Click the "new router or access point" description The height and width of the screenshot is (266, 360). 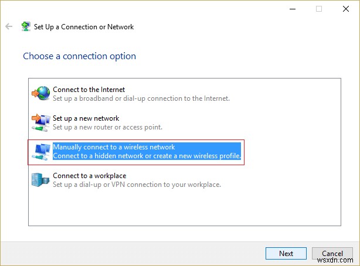[107, 127]
